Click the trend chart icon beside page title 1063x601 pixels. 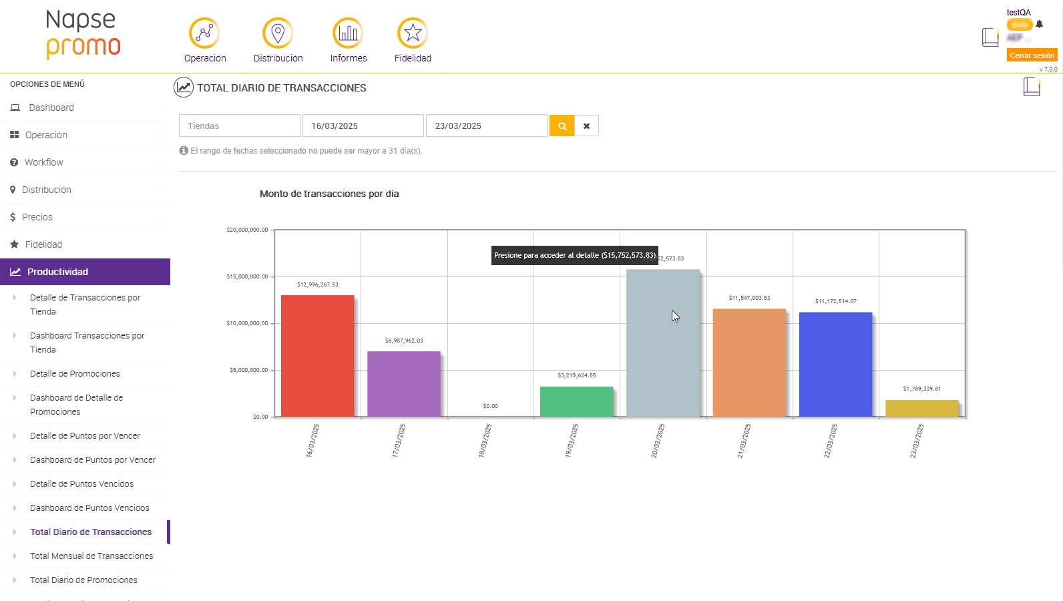[184, 87]
